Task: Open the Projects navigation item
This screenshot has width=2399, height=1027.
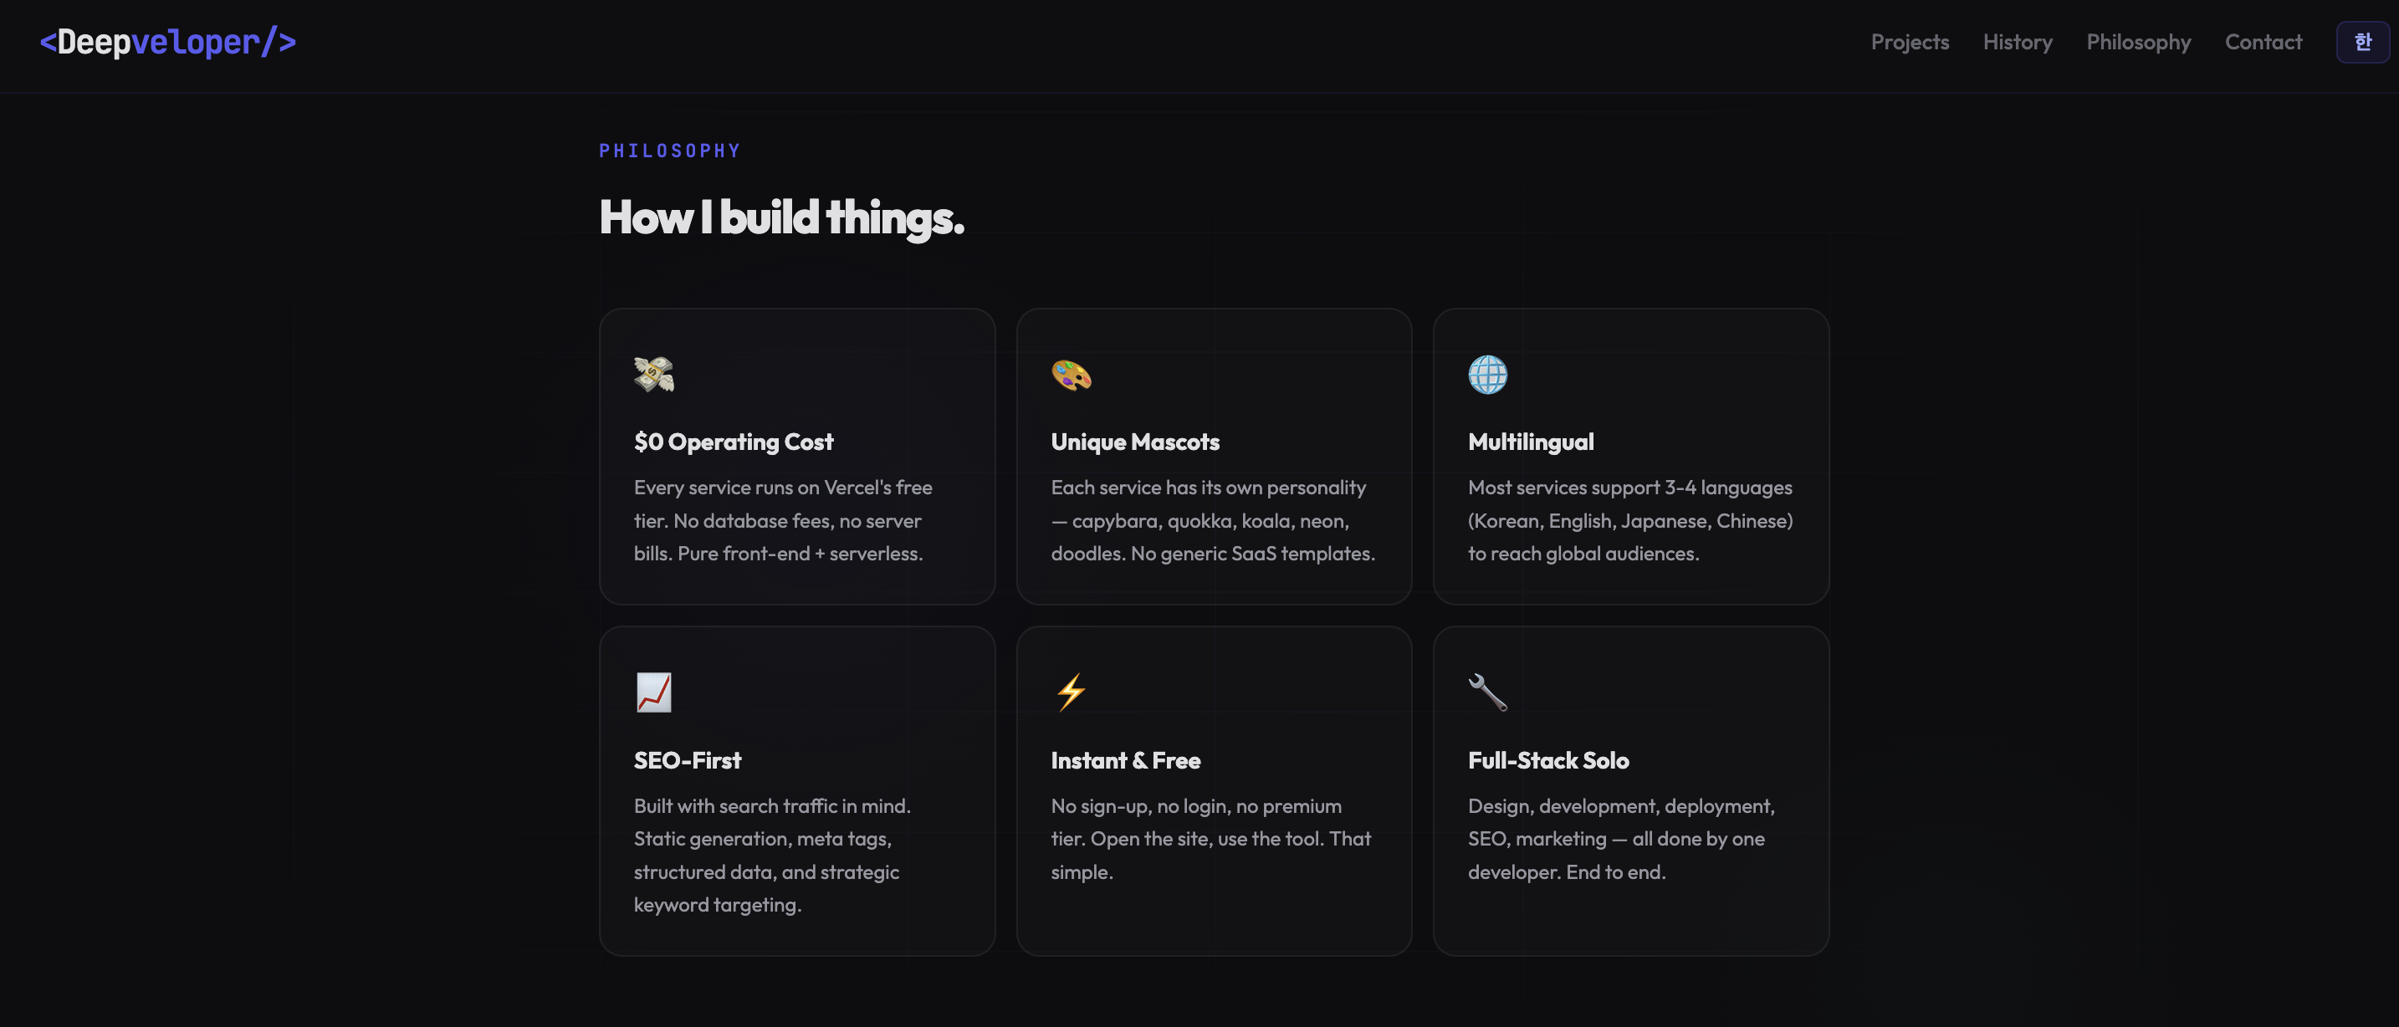Action: [x=1909, y=43]
